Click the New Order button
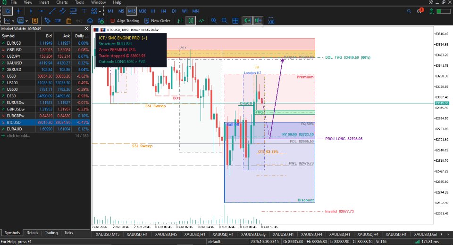Screen dimensions: 453x245 click(158, 21)
